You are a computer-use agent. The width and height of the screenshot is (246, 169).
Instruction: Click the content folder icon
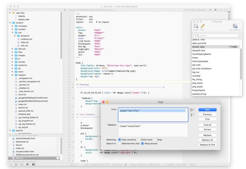click(x=14, y=23)
